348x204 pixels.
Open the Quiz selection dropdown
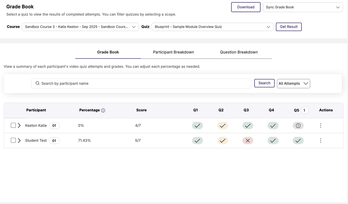(x=212, y=27)
